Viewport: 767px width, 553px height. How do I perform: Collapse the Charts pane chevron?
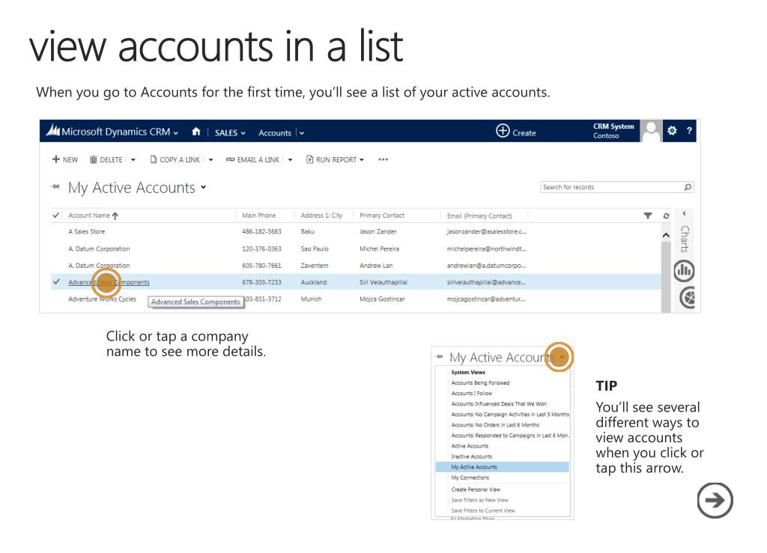(x=685, y=213)
